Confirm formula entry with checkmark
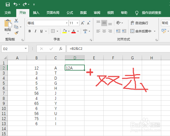This screenshot has height=136, width=170. 51,49
